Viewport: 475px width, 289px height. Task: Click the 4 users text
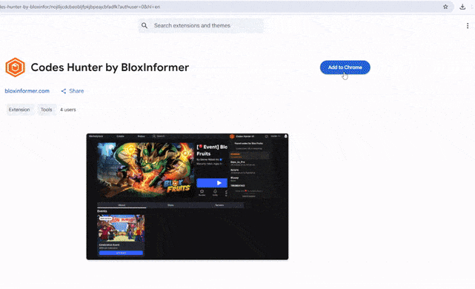tap(68, 110)
